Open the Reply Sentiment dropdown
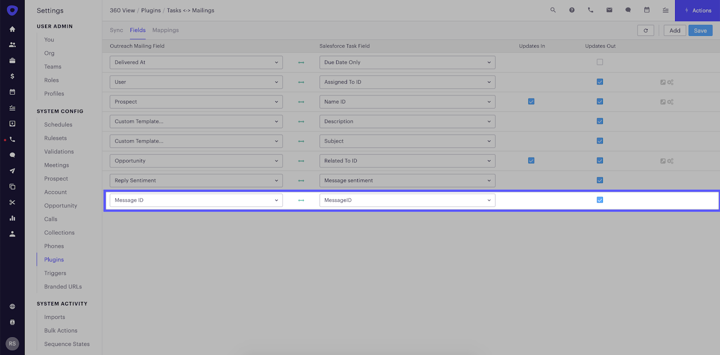Viewport: 720px width, 355px height. [x=196, y=180]
